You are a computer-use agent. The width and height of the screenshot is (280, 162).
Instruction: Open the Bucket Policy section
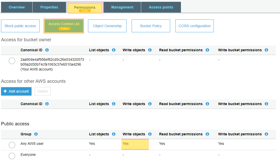pos(151,26)
